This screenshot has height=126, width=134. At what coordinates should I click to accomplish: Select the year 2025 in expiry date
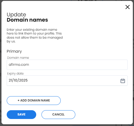23,80
